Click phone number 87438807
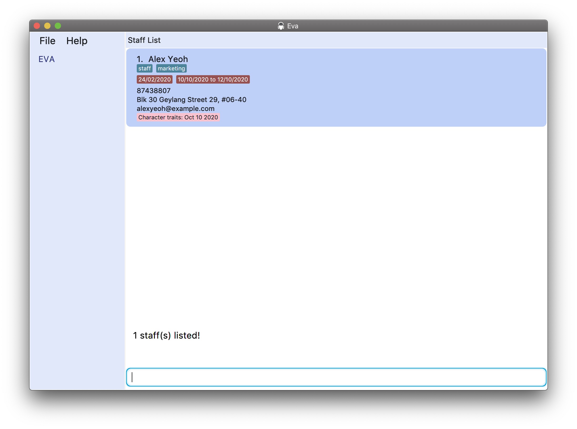This screenshot has height=429, width=577. tap(154, 91)
